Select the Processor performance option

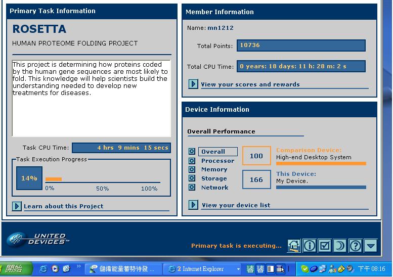click(192, 161)
